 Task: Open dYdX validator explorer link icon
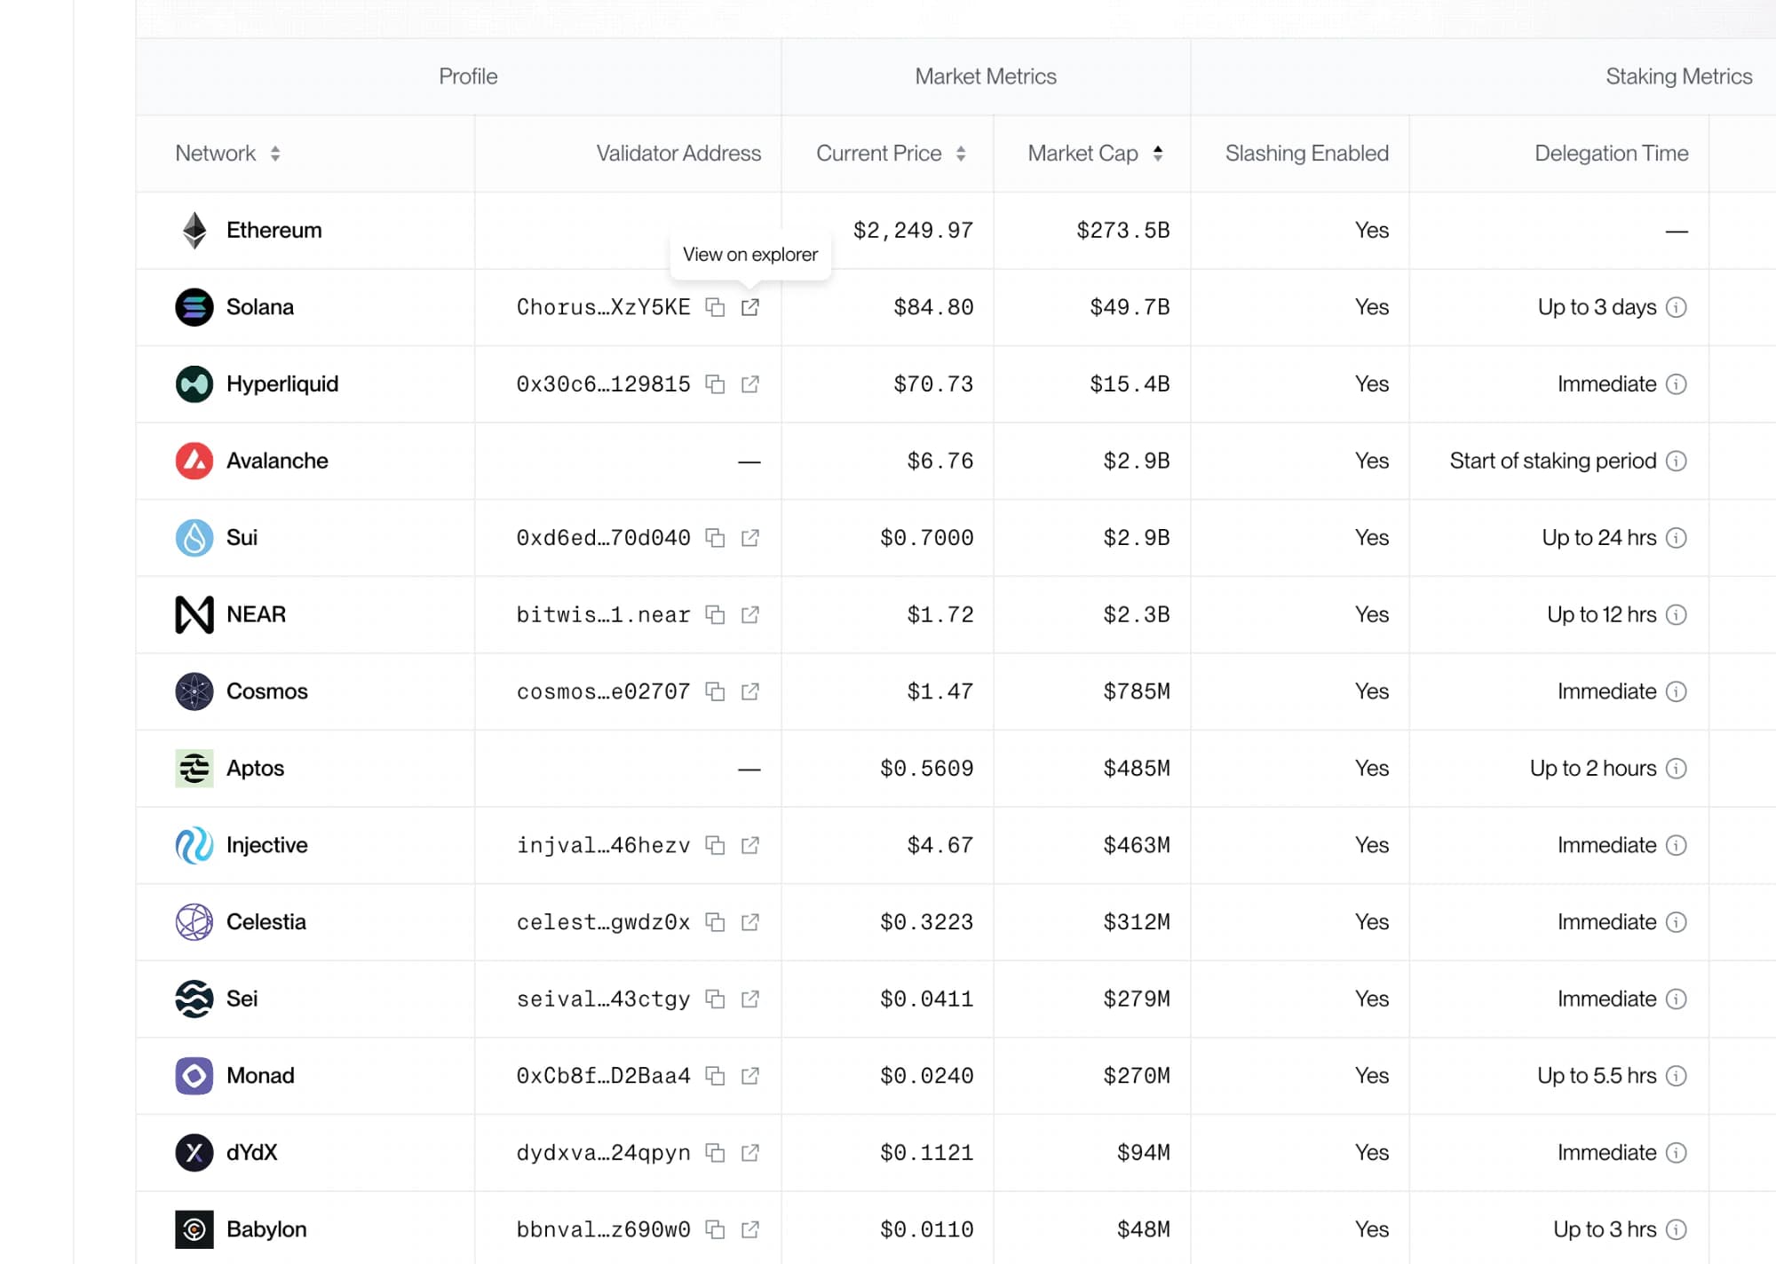click(750, 1153)
